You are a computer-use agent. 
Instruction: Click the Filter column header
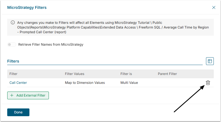pos(13,74)
